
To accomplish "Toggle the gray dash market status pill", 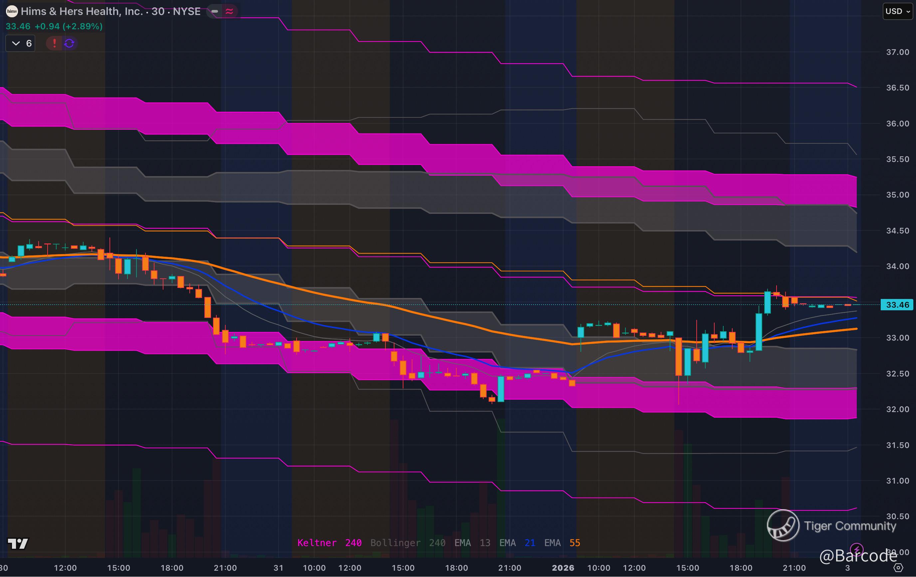I will pos(215,11).
